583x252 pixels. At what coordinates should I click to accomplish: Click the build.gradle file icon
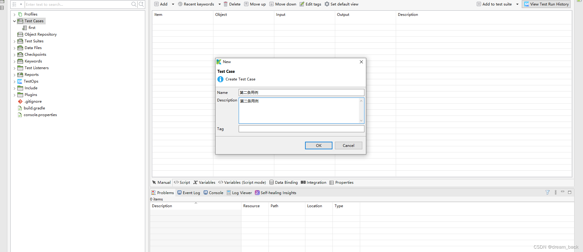pos(20,108)
